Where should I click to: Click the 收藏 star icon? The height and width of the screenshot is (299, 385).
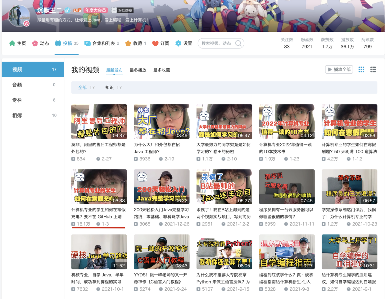128,43
